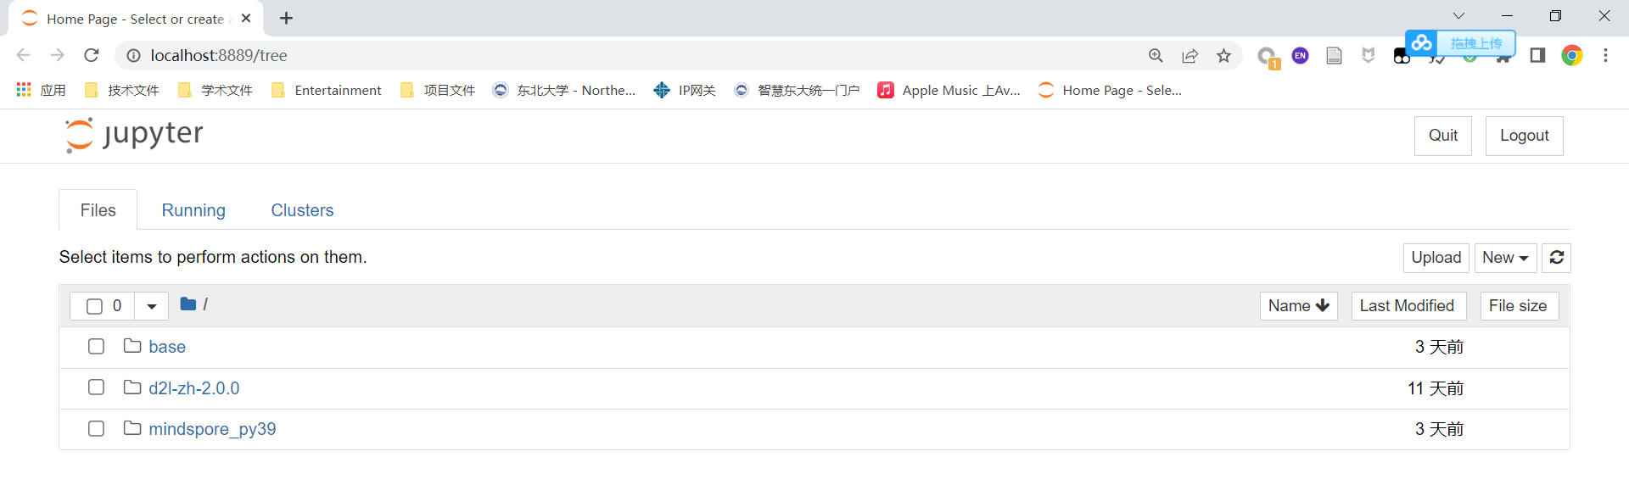Refresh the notebook file list
The image size is (1629, 485).
pos(1556,258)
